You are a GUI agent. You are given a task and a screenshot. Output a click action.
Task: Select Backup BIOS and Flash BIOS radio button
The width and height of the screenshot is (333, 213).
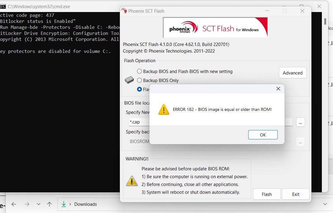point(139,72)
